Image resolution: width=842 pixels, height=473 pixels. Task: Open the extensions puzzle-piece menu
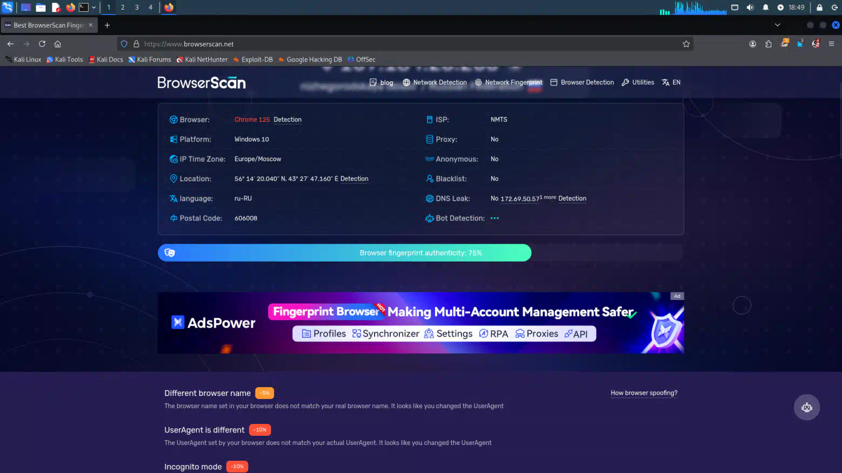[x=768, y=44]
